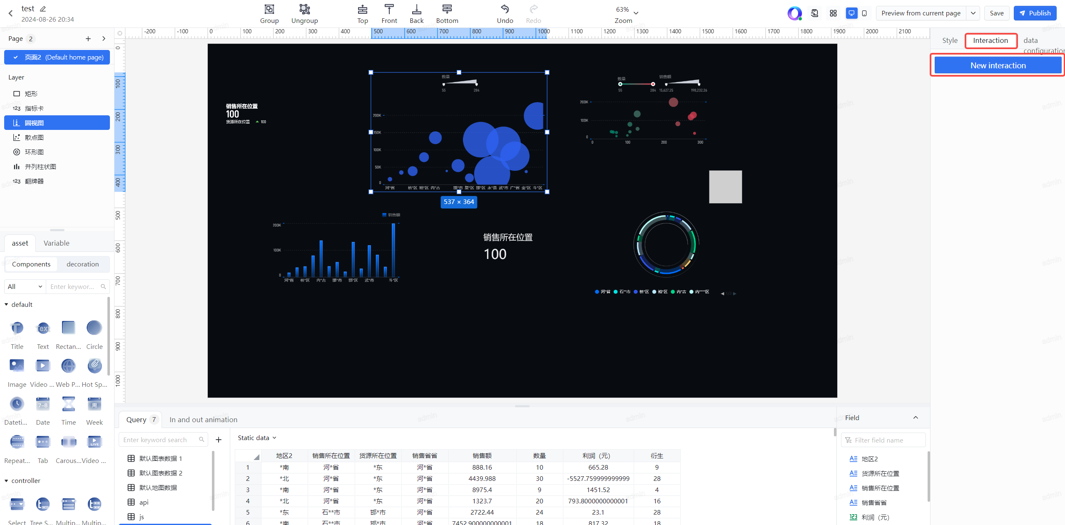The image size is (1065, 525).
Task: Click the Group toolbar icon
Action: click(269, 14)
